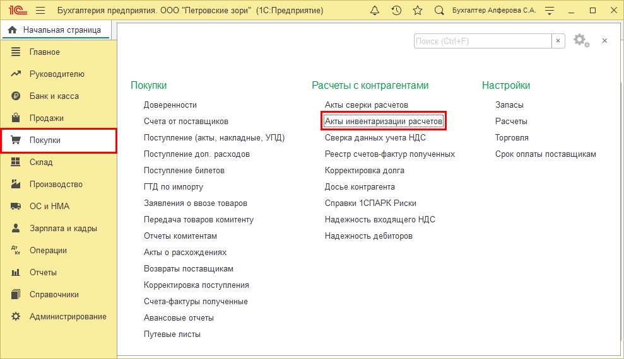624x359 pixels.
Task: Open Поступление билетов
Action: coord(184,170)
